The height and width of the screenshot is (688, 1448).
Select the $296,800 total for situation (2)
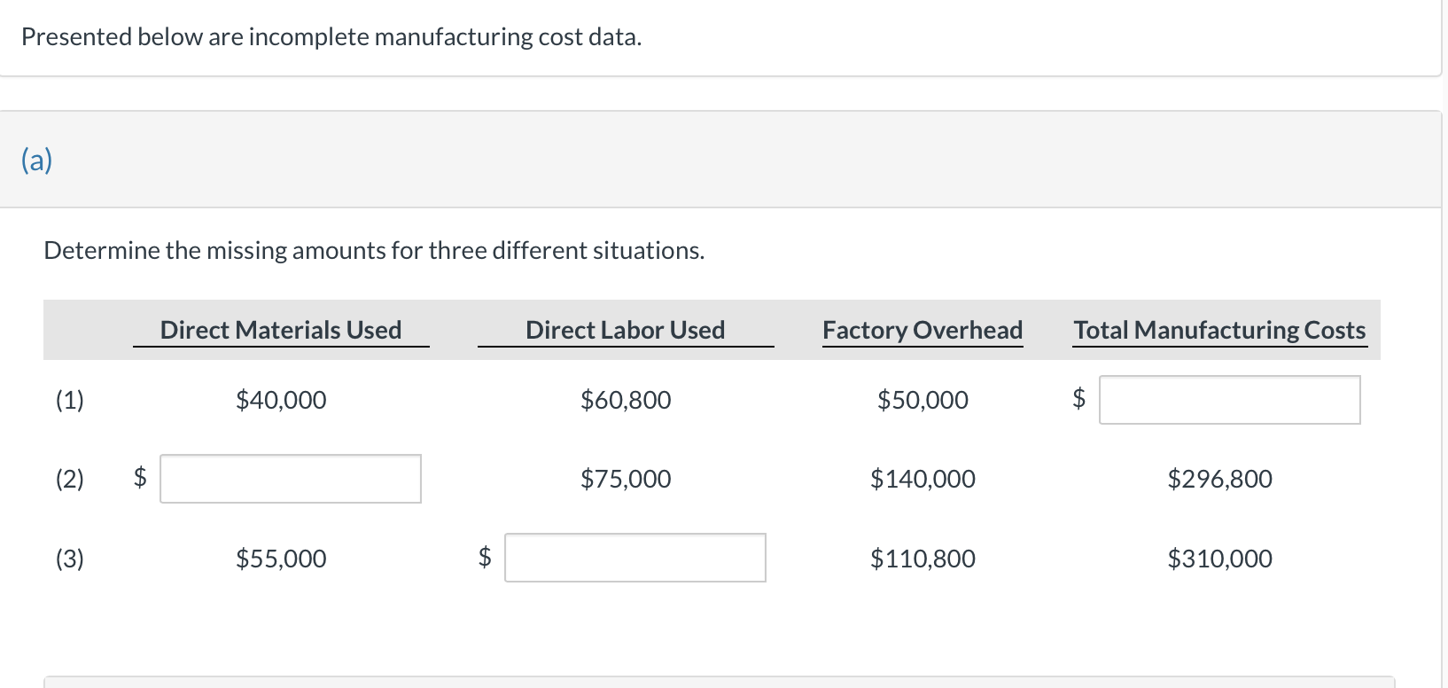[x=1220, y=479]
